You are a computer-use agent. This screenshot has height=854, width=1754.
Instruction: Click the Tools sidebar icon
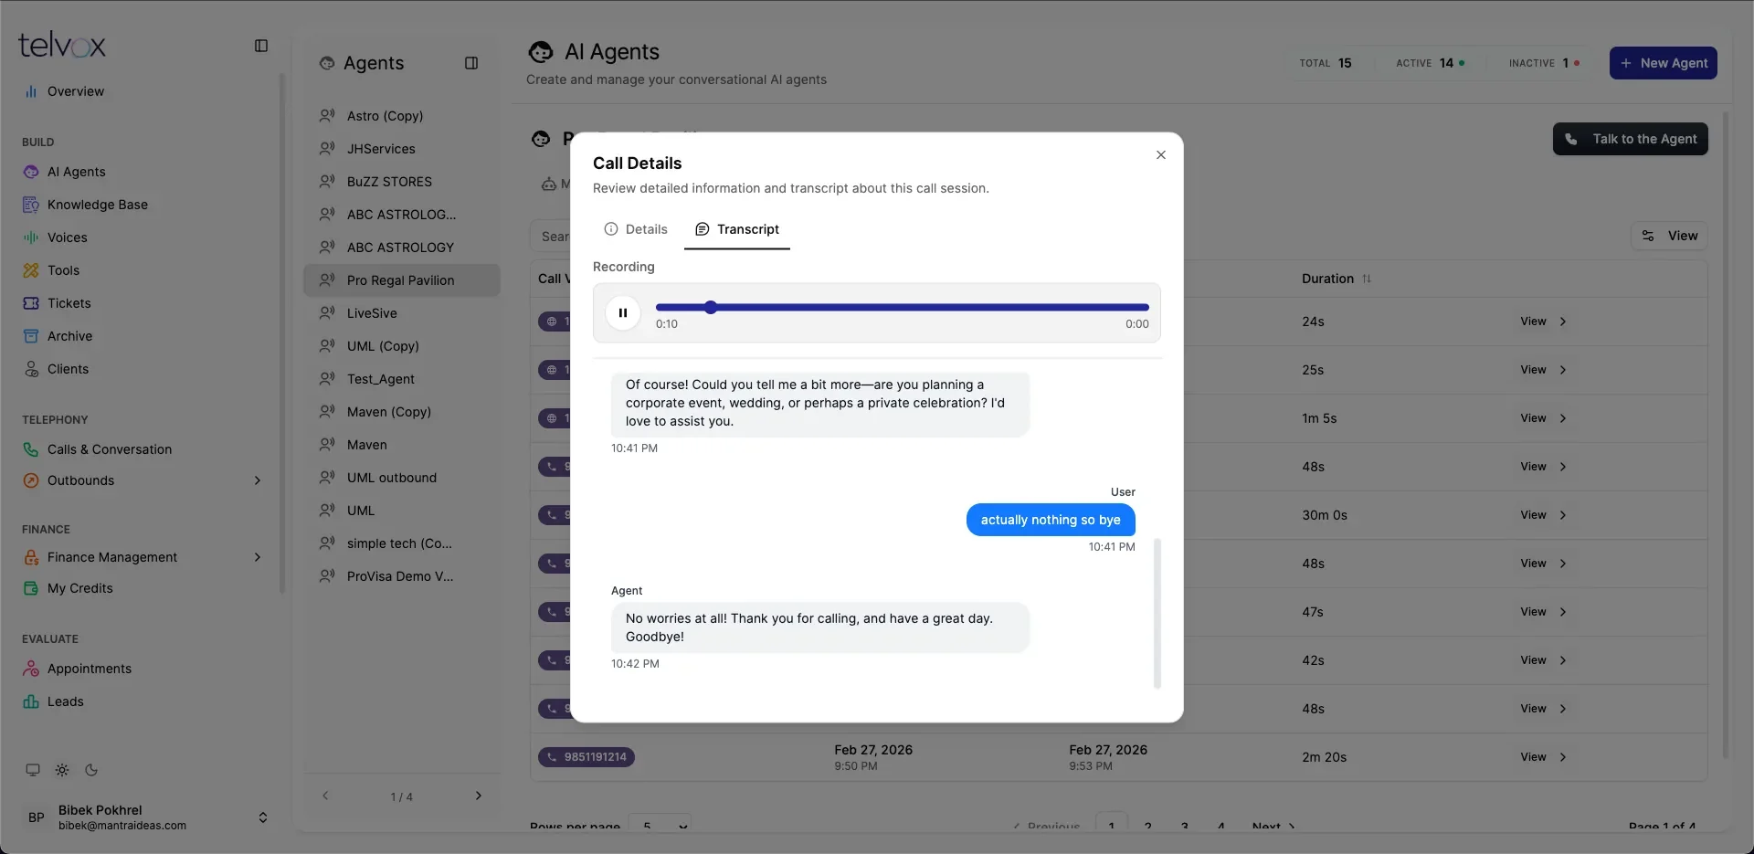click(31, 270)
